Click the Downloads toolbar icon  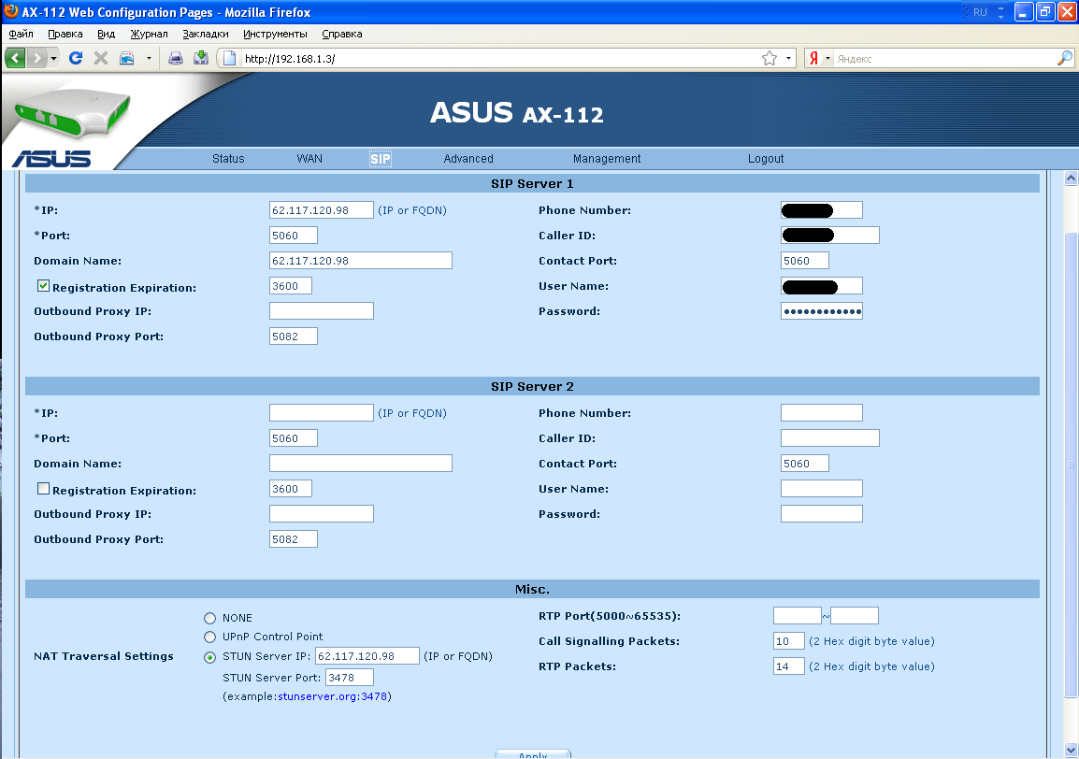201,58
